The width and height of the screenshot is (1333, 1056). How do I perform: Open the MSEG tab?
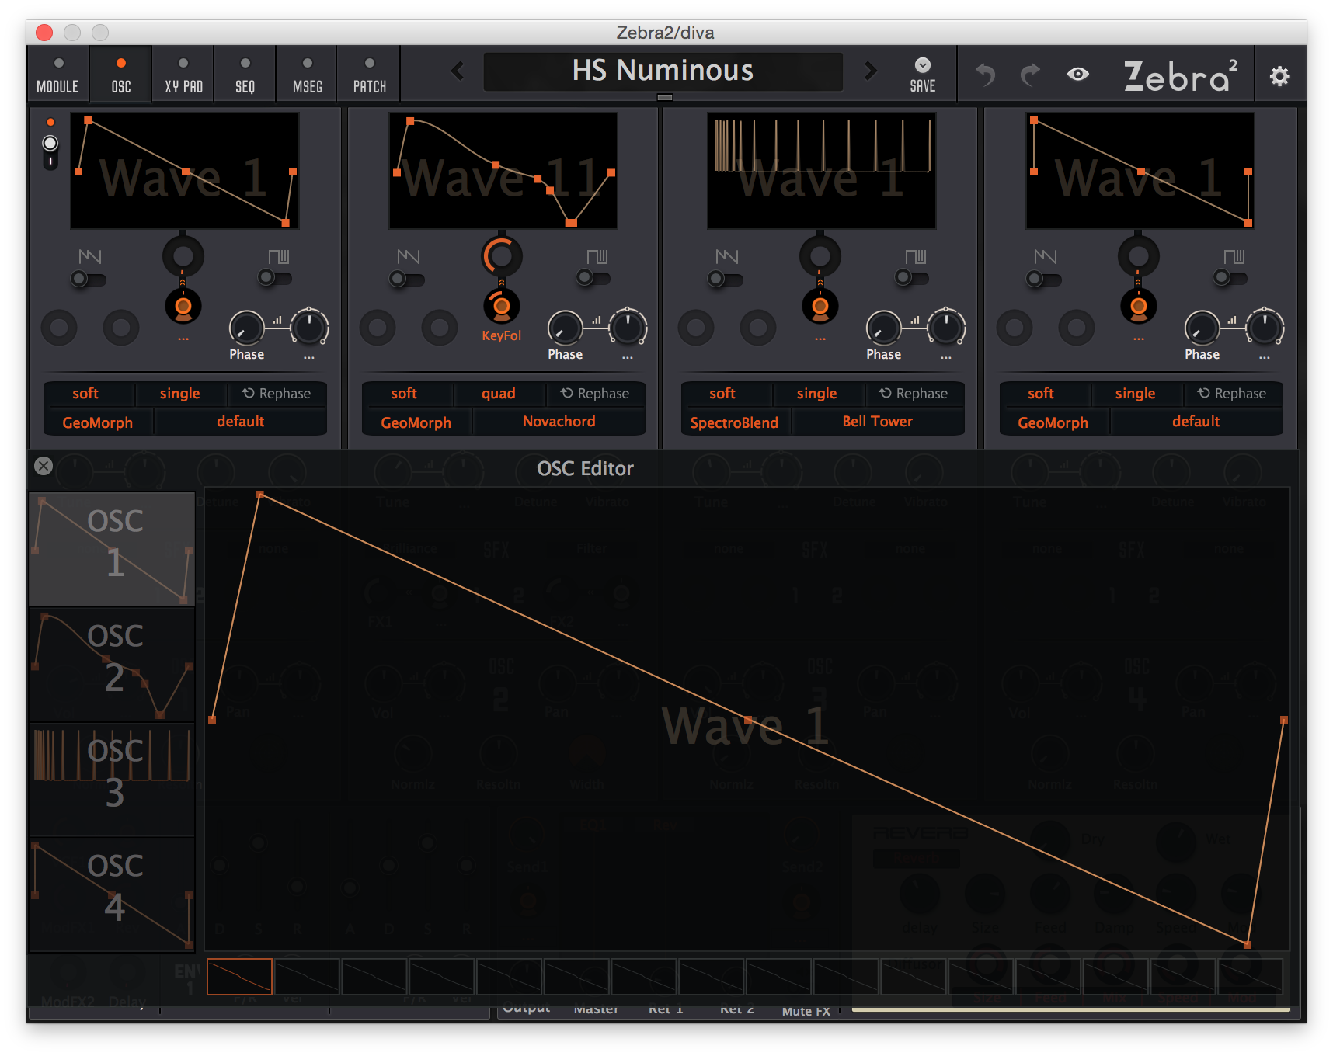coord(308,75)
